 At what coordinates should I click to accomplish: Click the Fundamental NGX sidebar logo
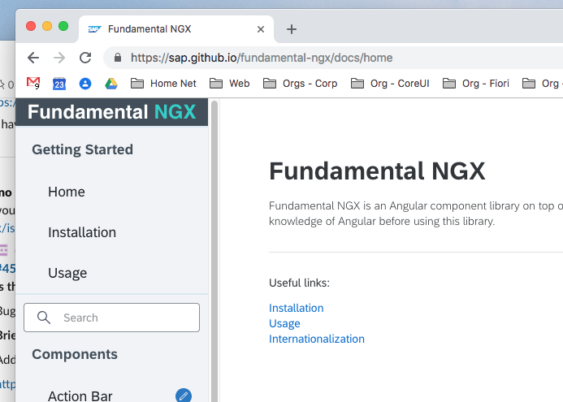coord(111,112)
